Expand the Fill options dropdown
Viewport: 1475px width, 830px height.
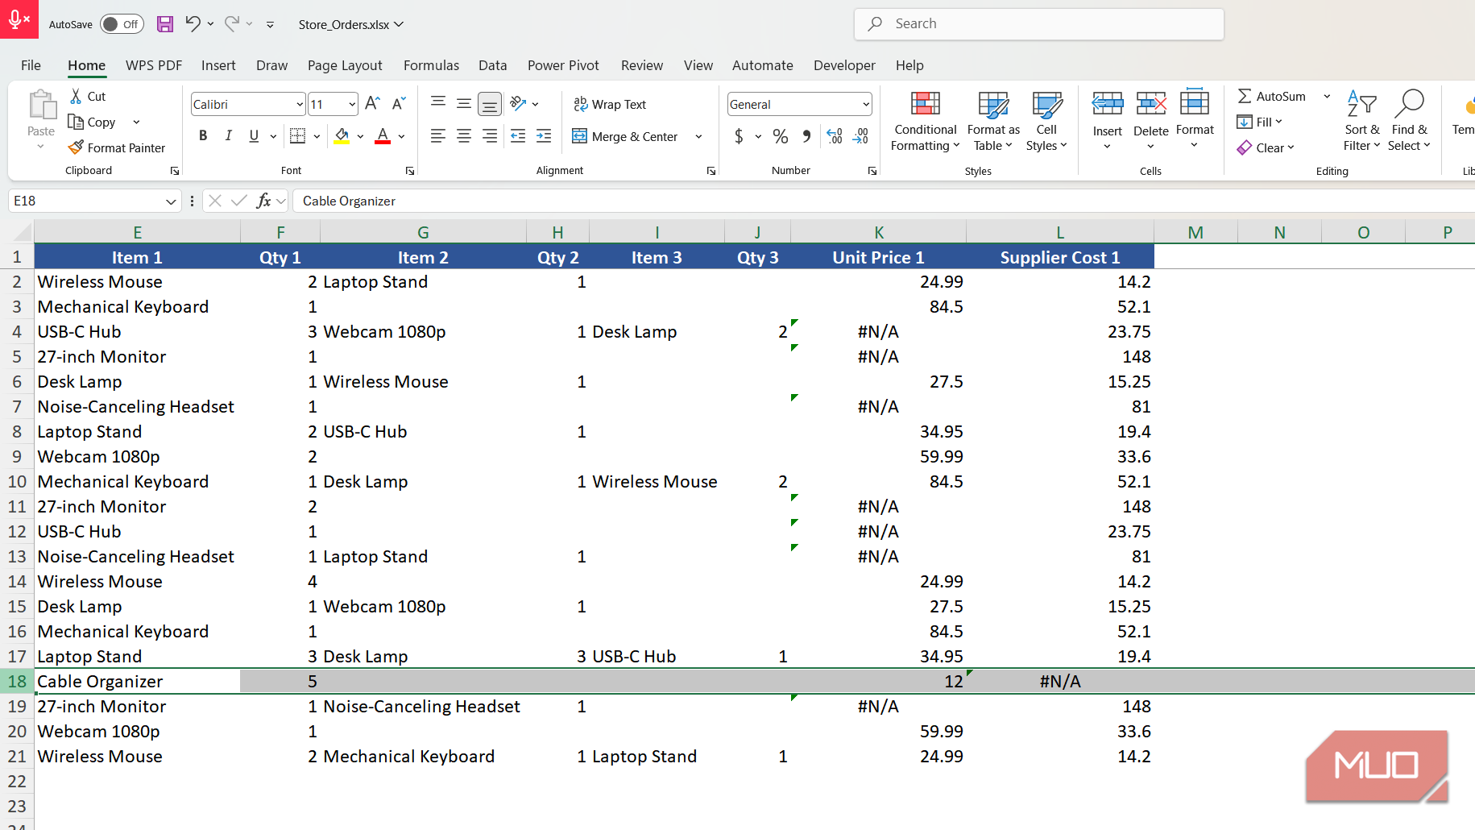click(x=1278, y=122)
